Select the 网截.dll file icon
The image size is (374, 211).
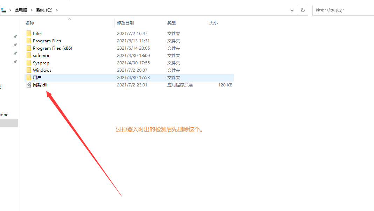click(29, 85)
